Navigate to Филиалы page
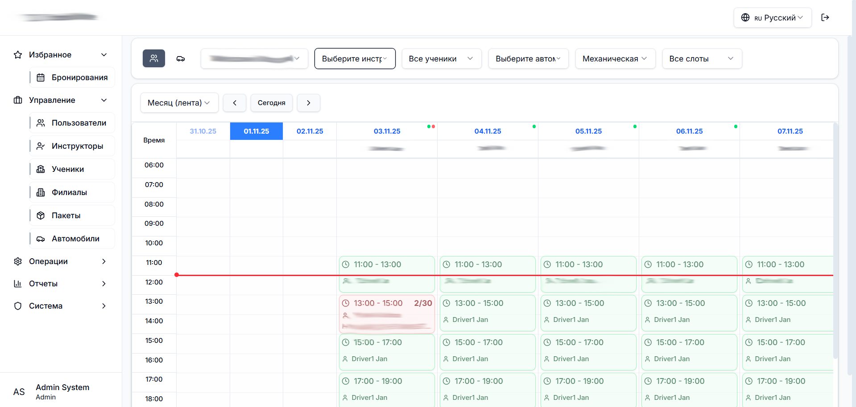This screenshot has width=856, height=407. click(72, 192)
